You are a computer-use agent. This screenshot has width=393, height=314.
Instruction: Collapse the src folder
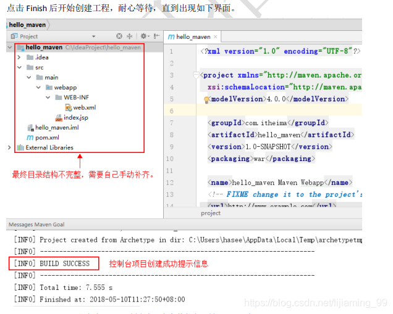[20, 67]
